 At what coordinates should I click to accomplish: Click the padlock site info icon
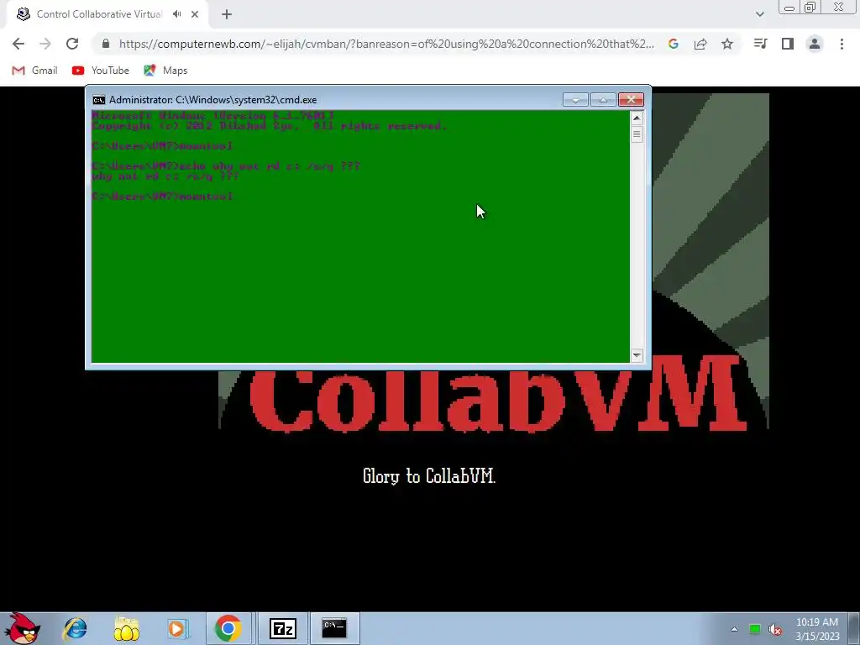point(106,44)
